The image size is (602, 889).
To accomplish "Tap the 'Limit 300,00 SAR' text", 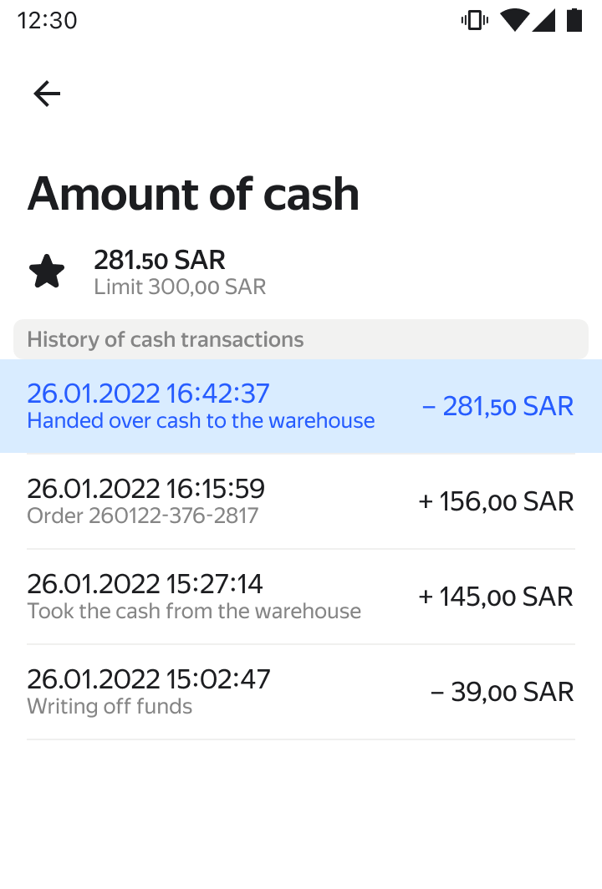I will pyautogui.click(x=180, y=287).
